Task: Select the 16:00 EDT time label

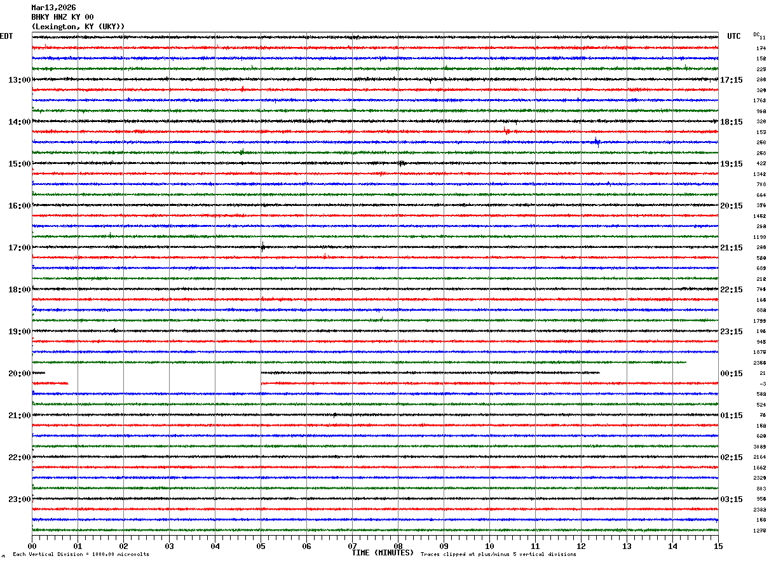Action: click(19, 206)
